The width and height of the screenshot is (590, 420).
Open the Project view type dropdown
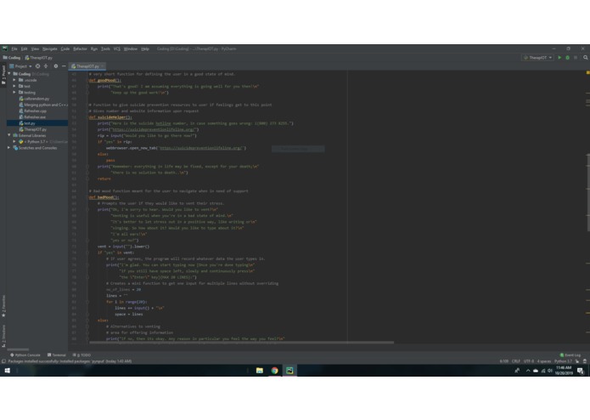pos(20,66)
